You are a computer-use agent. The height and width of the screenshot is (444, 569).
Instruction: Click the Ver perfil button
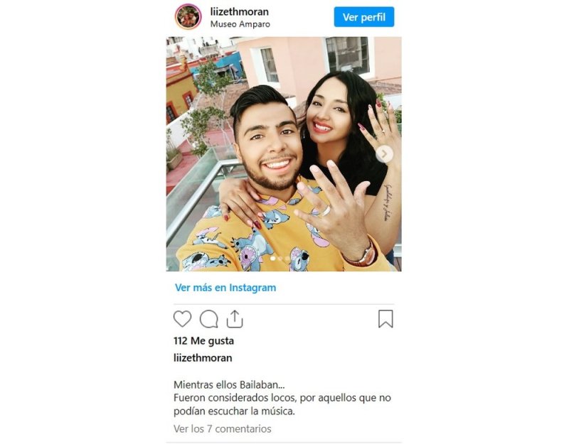tap(364, 17)
